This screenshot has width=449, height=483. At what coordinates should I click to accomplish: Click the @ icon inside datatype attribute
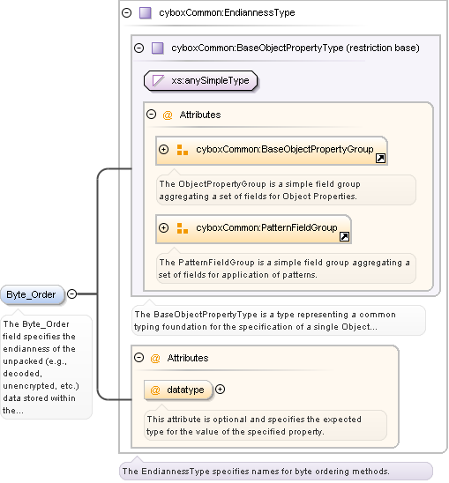[x=155, y=390]
